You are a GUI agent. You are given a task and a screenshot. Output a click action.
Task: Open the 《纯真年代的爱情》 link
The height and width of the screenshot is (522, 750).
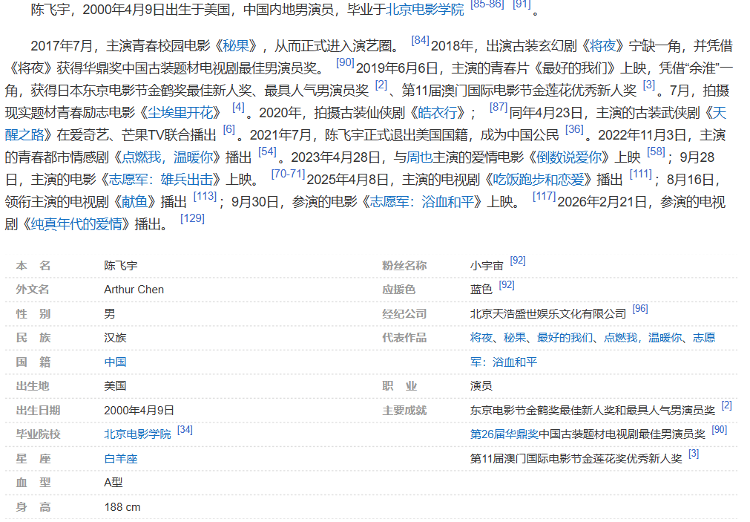(x=77, y=224)
